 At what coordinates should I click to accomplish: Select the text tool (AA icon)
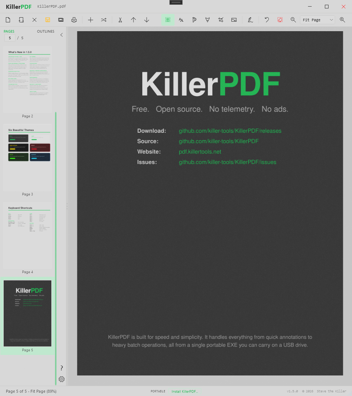pos(181,20)
